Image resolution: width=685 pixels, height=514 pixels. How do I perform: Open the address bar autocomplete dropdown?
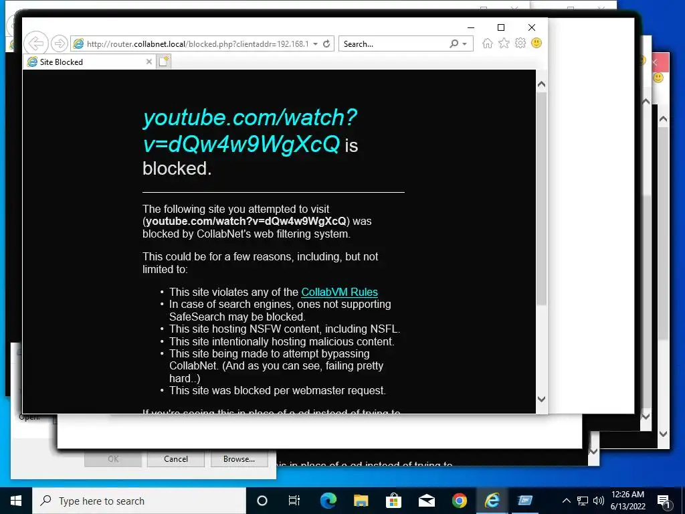[x=316, y=44]
